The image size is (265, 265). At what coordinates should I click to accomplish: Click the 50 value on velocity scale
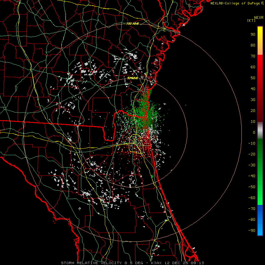point(253,78)
